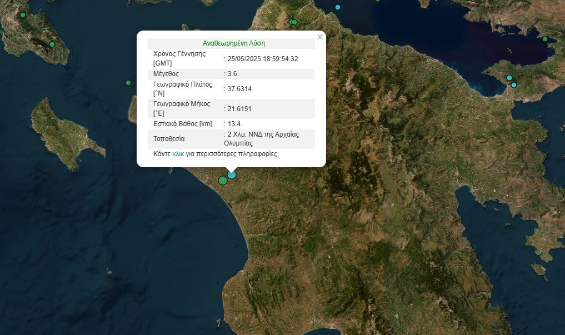Click the upper cyan marker of the right-side pair

(x=509, y=78)
